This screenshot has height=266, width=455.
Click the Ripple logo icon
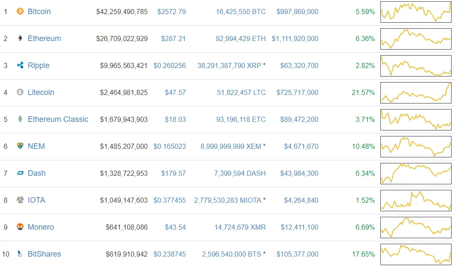point(20,65)
